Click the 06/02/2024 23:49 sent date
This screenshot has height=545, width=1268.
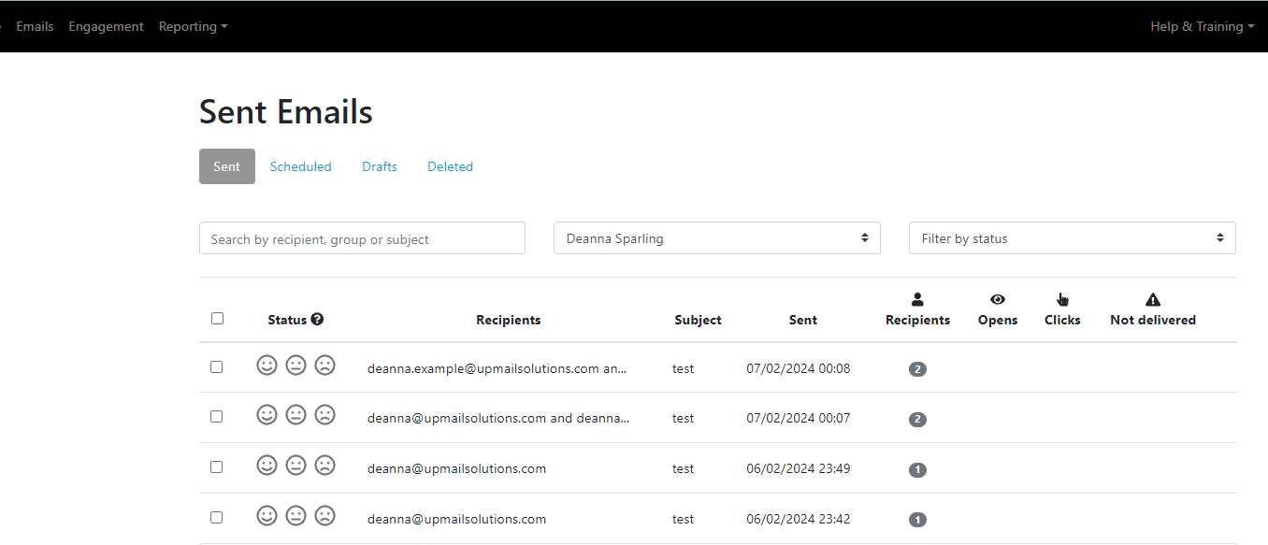point(799,468)
